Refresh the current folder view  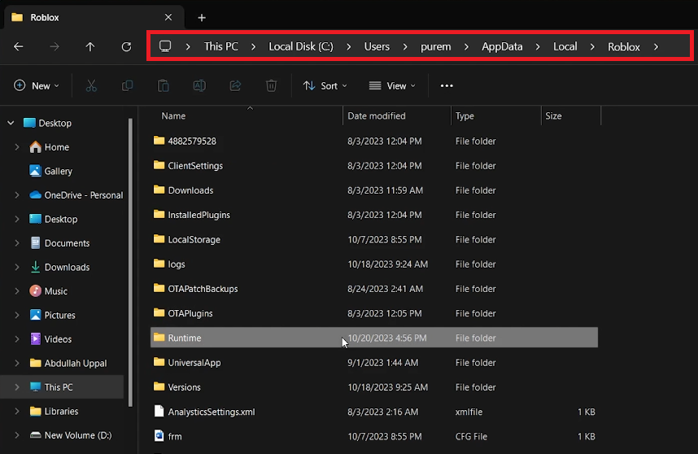click(x=126, y=46)
